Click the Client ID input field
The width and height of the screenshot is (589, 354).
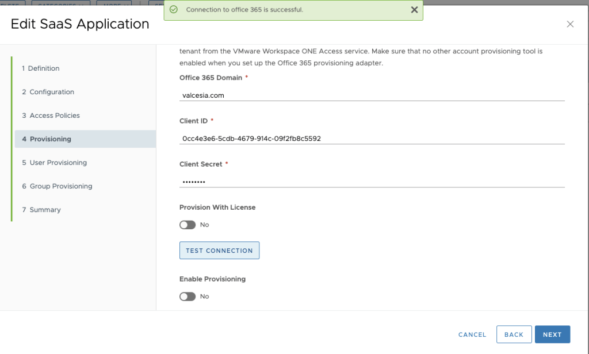click(x=372, y=138)
